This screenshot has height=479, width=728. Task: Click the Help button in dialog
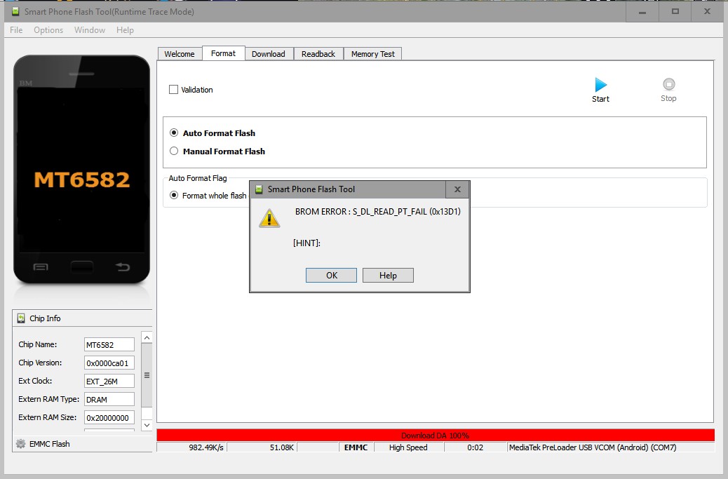388,276
